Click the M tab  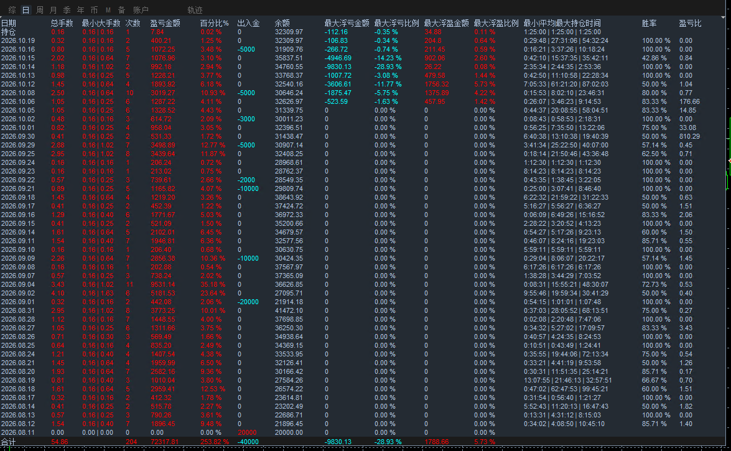coord(108,10)
